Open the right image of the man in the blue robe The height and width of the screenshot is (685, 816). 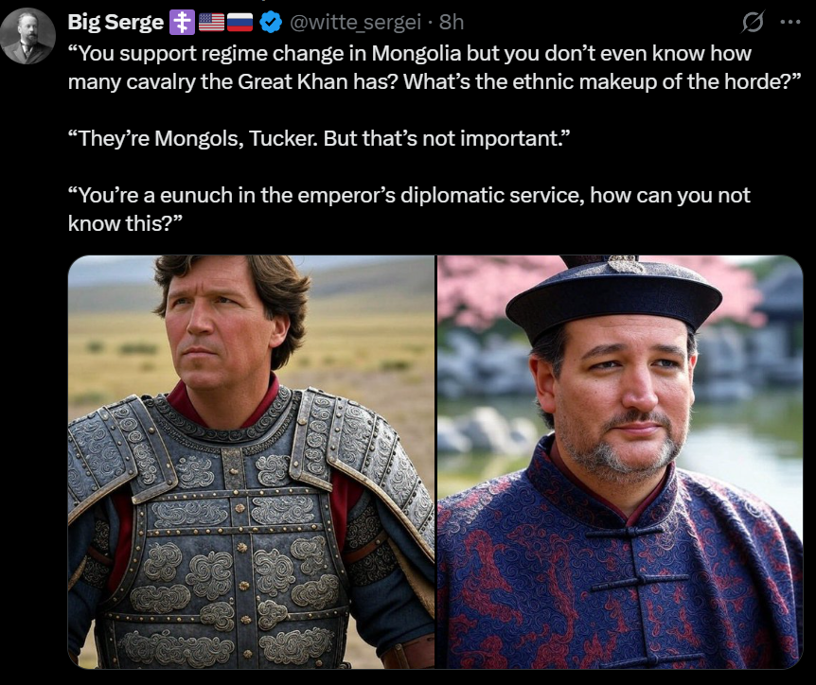[620, 462]
